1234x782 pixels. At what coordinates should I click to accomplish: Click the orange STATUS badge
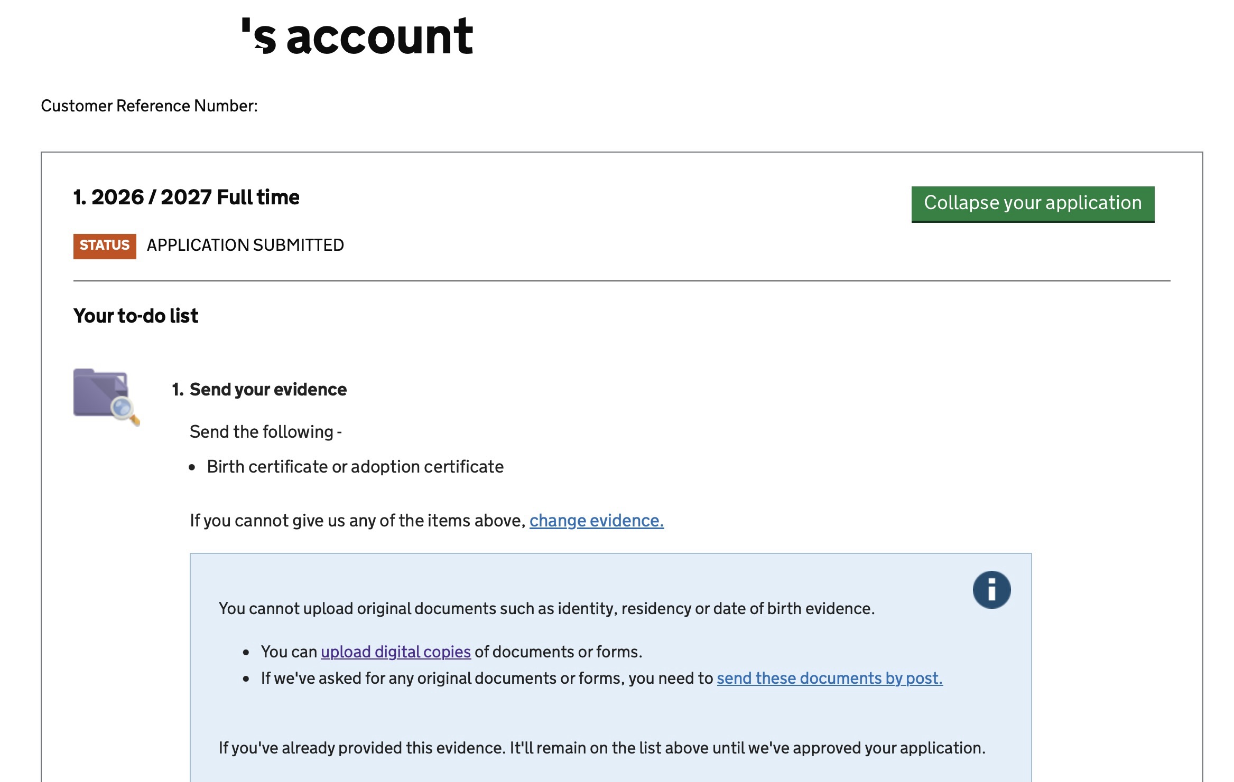[x=105, y=246]
